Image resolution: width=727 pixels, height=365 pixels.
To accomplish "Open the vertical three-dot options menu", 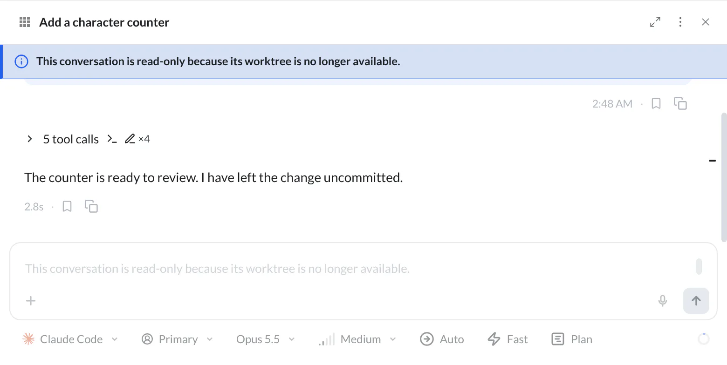I will [x=680, y=22].
